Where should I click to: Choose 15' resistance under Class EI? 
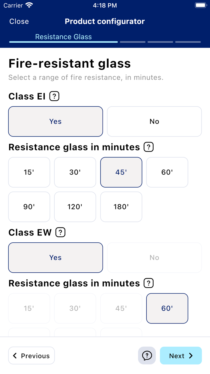[29, 172]
